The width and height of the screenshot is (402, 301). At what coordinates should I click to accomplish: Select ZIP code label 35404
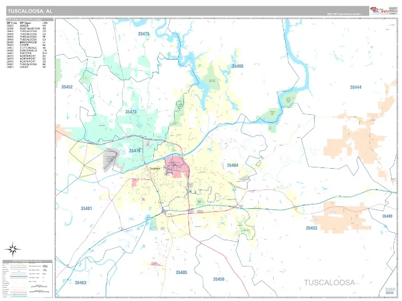(x=232, y=166)
